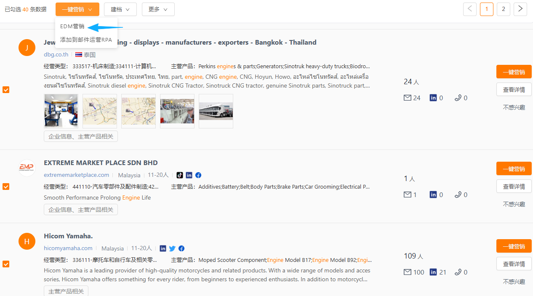The image size is (533, 296).
Task: Click the email icon showing 1 contact
Action: tap(407, 195)
